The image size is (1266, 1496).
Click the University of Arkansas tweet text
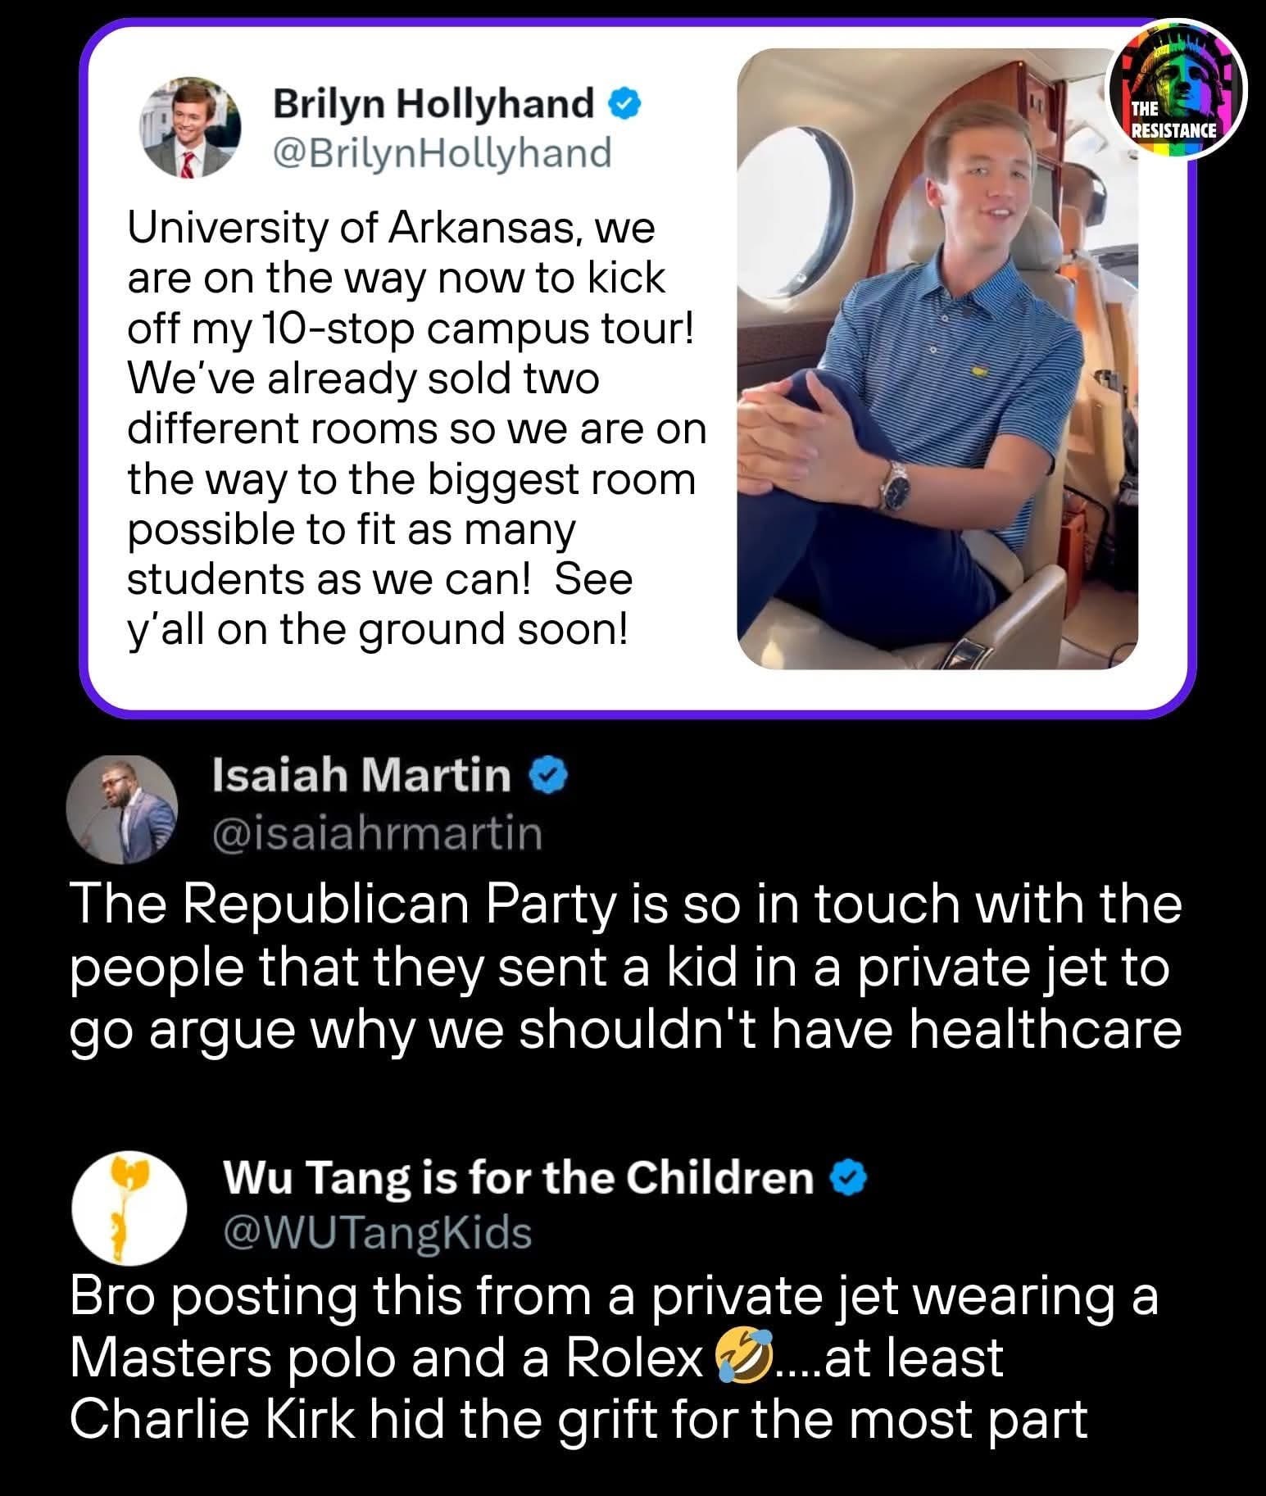[x=416, y=428]
